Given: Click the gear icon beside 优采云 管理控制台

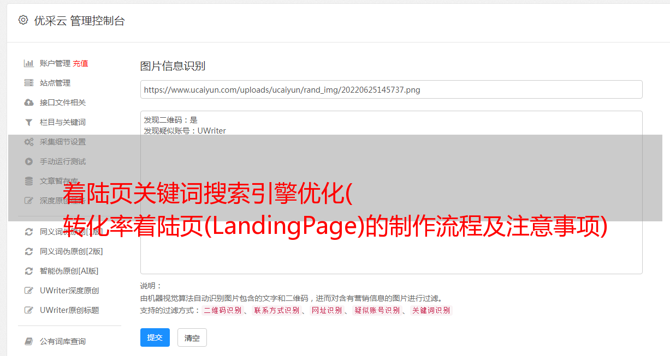Looking at the screenshot, I should [x=23, y=20].
